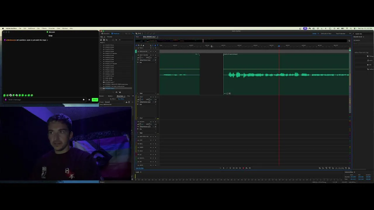
Task: Solo the Track 1 track
Action: pos(153,48)
